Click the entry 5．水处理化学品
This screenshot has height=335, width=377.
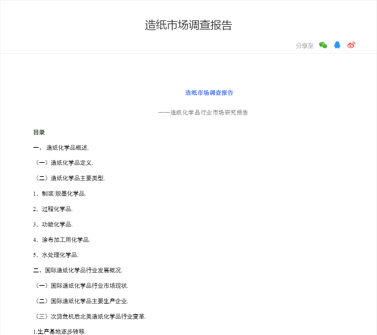tap(56, 255)
